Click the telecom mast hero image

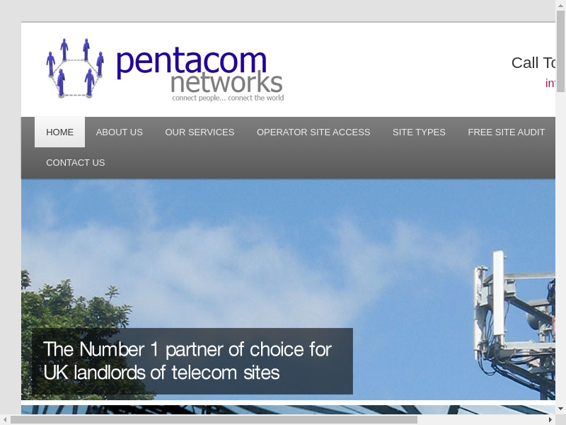(x=288, y=290)
